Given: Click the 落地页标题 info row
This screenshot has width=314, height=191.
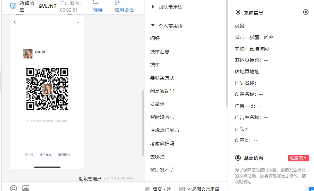Looking at the screenshot, I should [251, 60].
